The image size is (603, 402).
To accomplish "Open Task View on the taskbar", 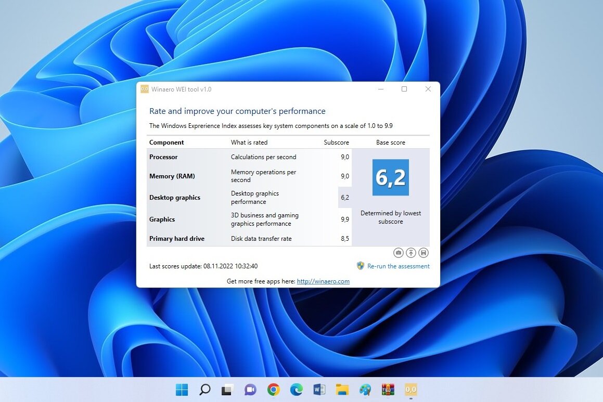I will [227, 390].
